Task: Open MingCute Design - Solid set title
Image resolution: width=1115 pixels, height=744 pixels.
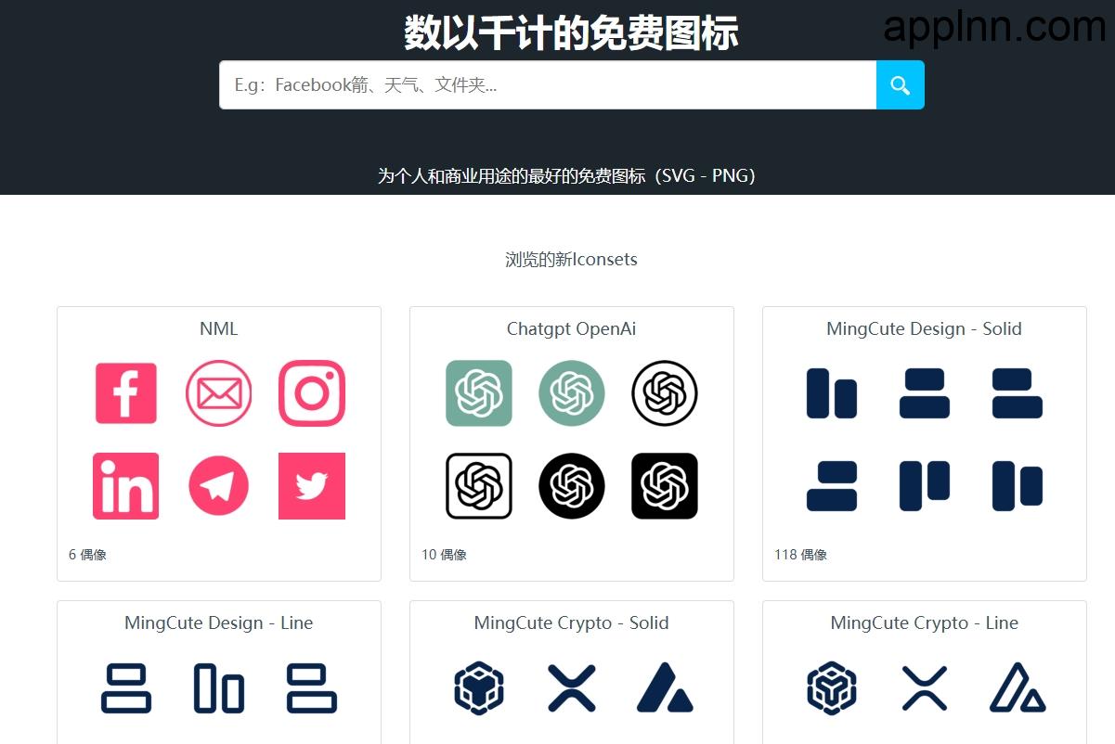Action: click(x=925, y=328)
